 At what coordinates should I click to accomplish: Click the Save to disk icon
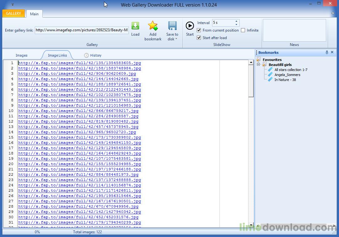[x=172, y=27]
